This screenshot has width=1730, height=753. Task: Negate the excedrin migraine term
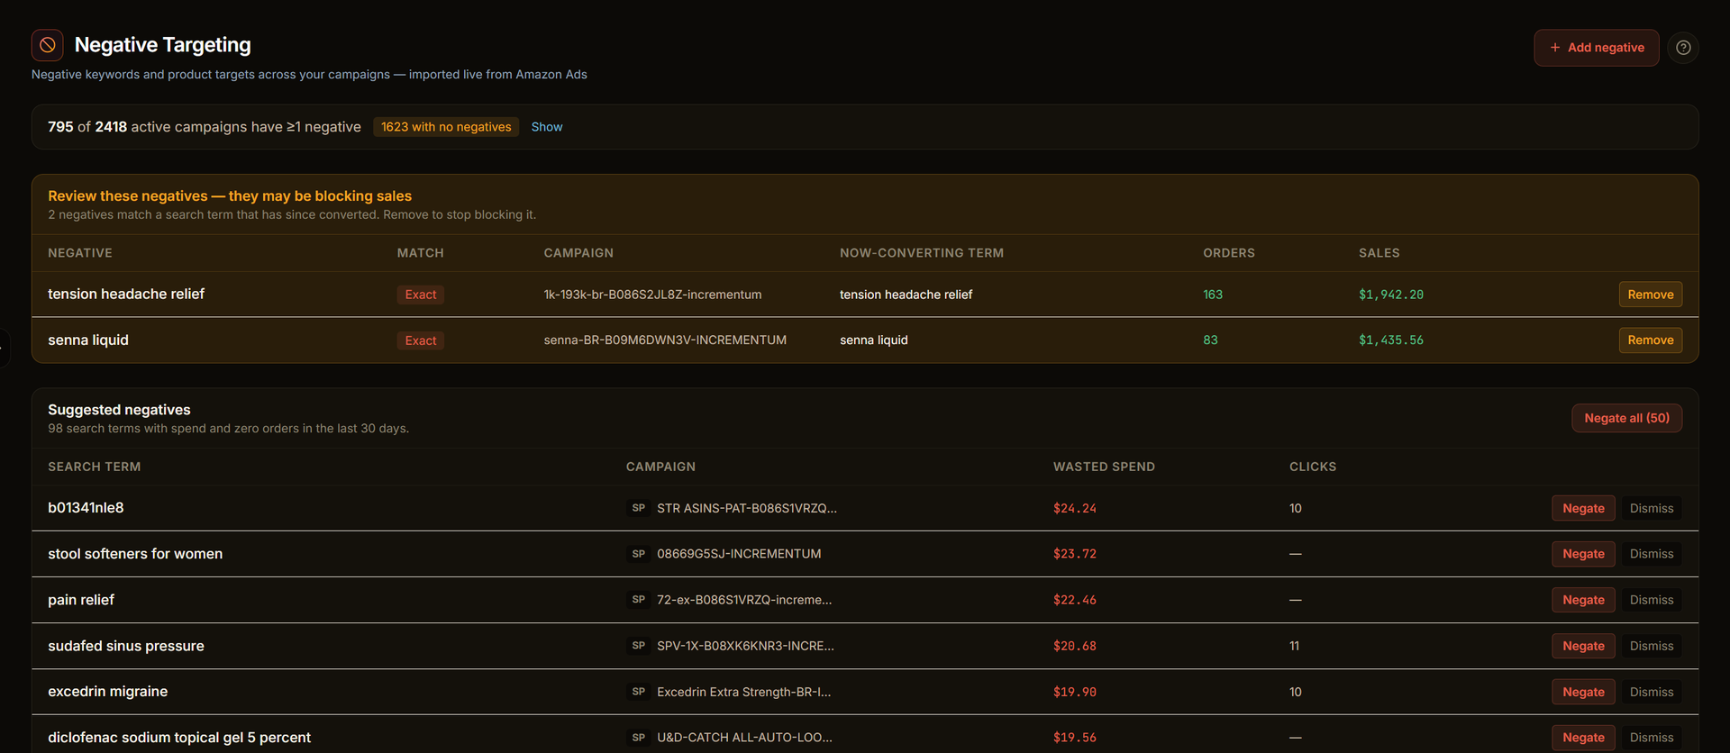click(1583, 692)
